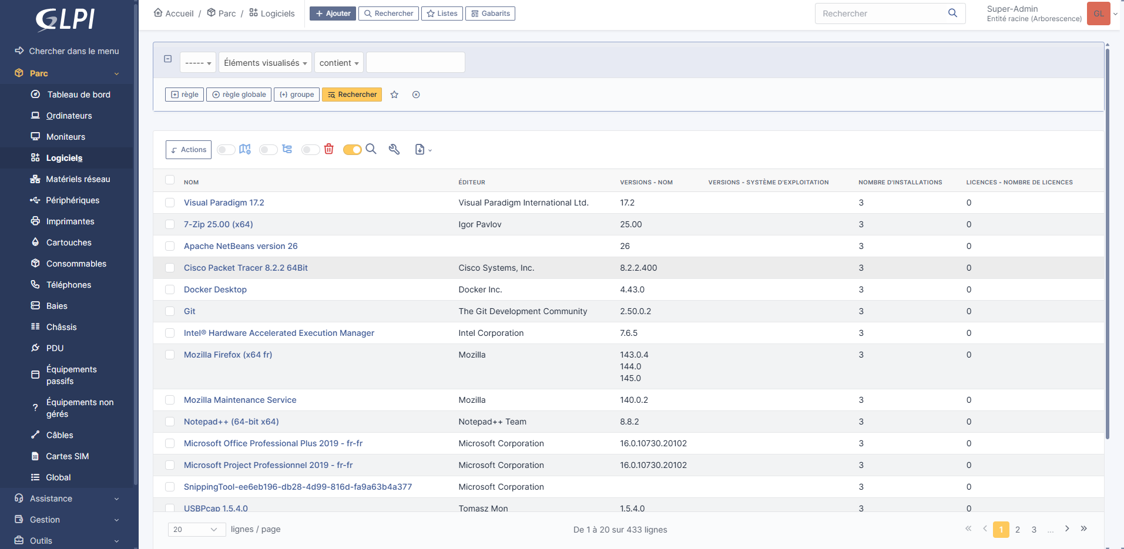
Task: Open the 'contient' operator dropdown
Action: (x=339, y=63)
